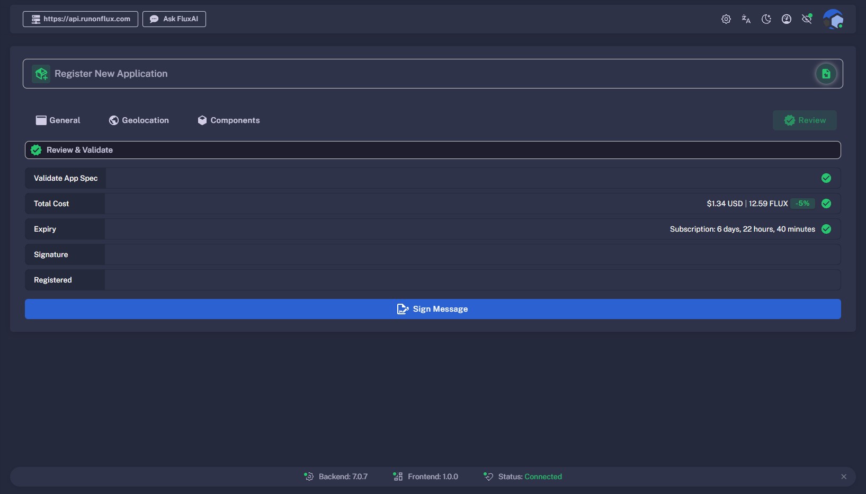866x494 pixels.
Task: Open the user avatar profile menu
Action: tap(833, 19)
